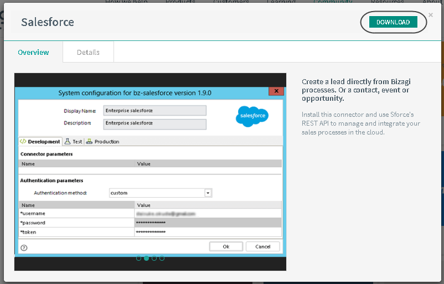
Task: Click the Ok button
Action: pos(226,246)
